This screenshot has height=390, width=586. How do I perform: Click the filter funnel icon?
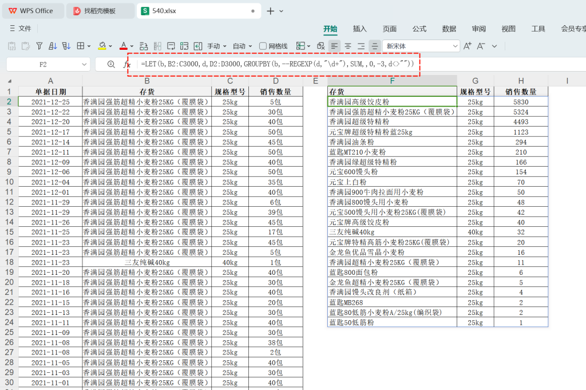pyautogui.click(x=39, y=46)
